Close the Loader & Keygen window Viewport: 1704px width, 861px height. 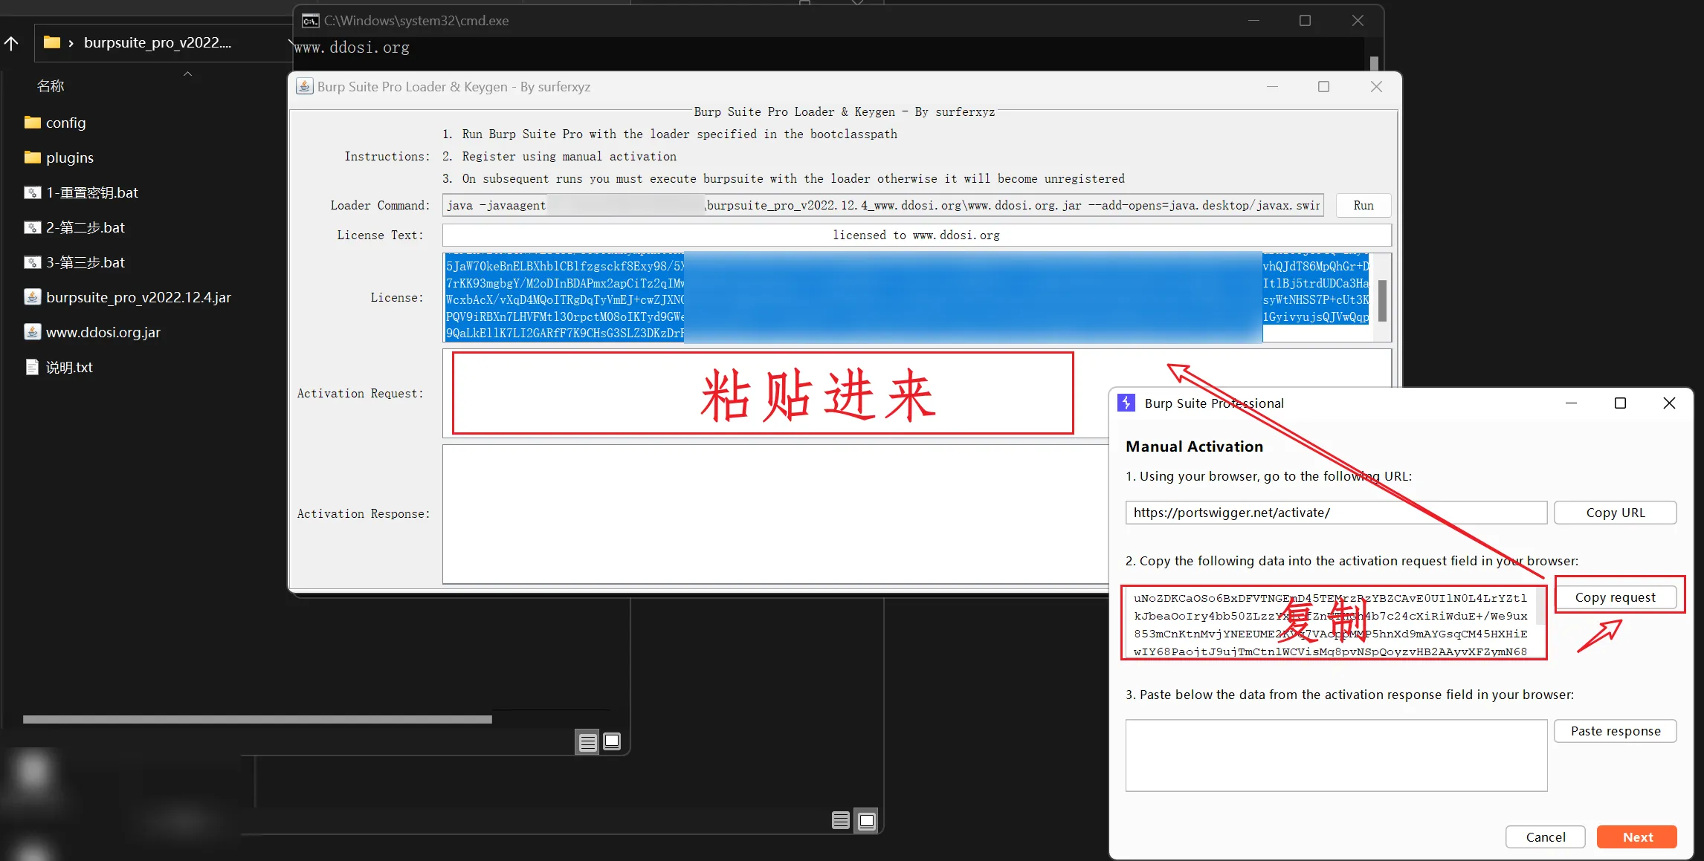coord(1376,86)
